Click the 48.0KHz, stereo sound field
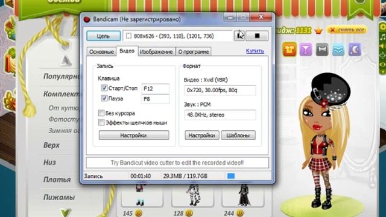Screen dimensions: 386x217 [220, 115]
